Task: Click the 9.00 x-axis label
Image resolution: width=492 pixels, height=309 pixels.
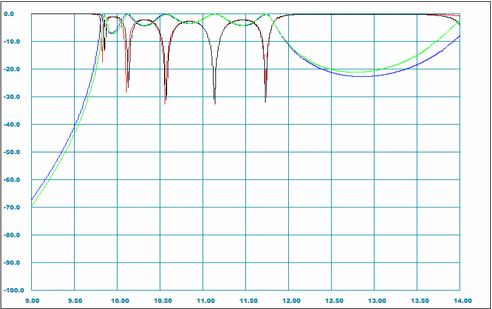Action: [x=32, y=300]
